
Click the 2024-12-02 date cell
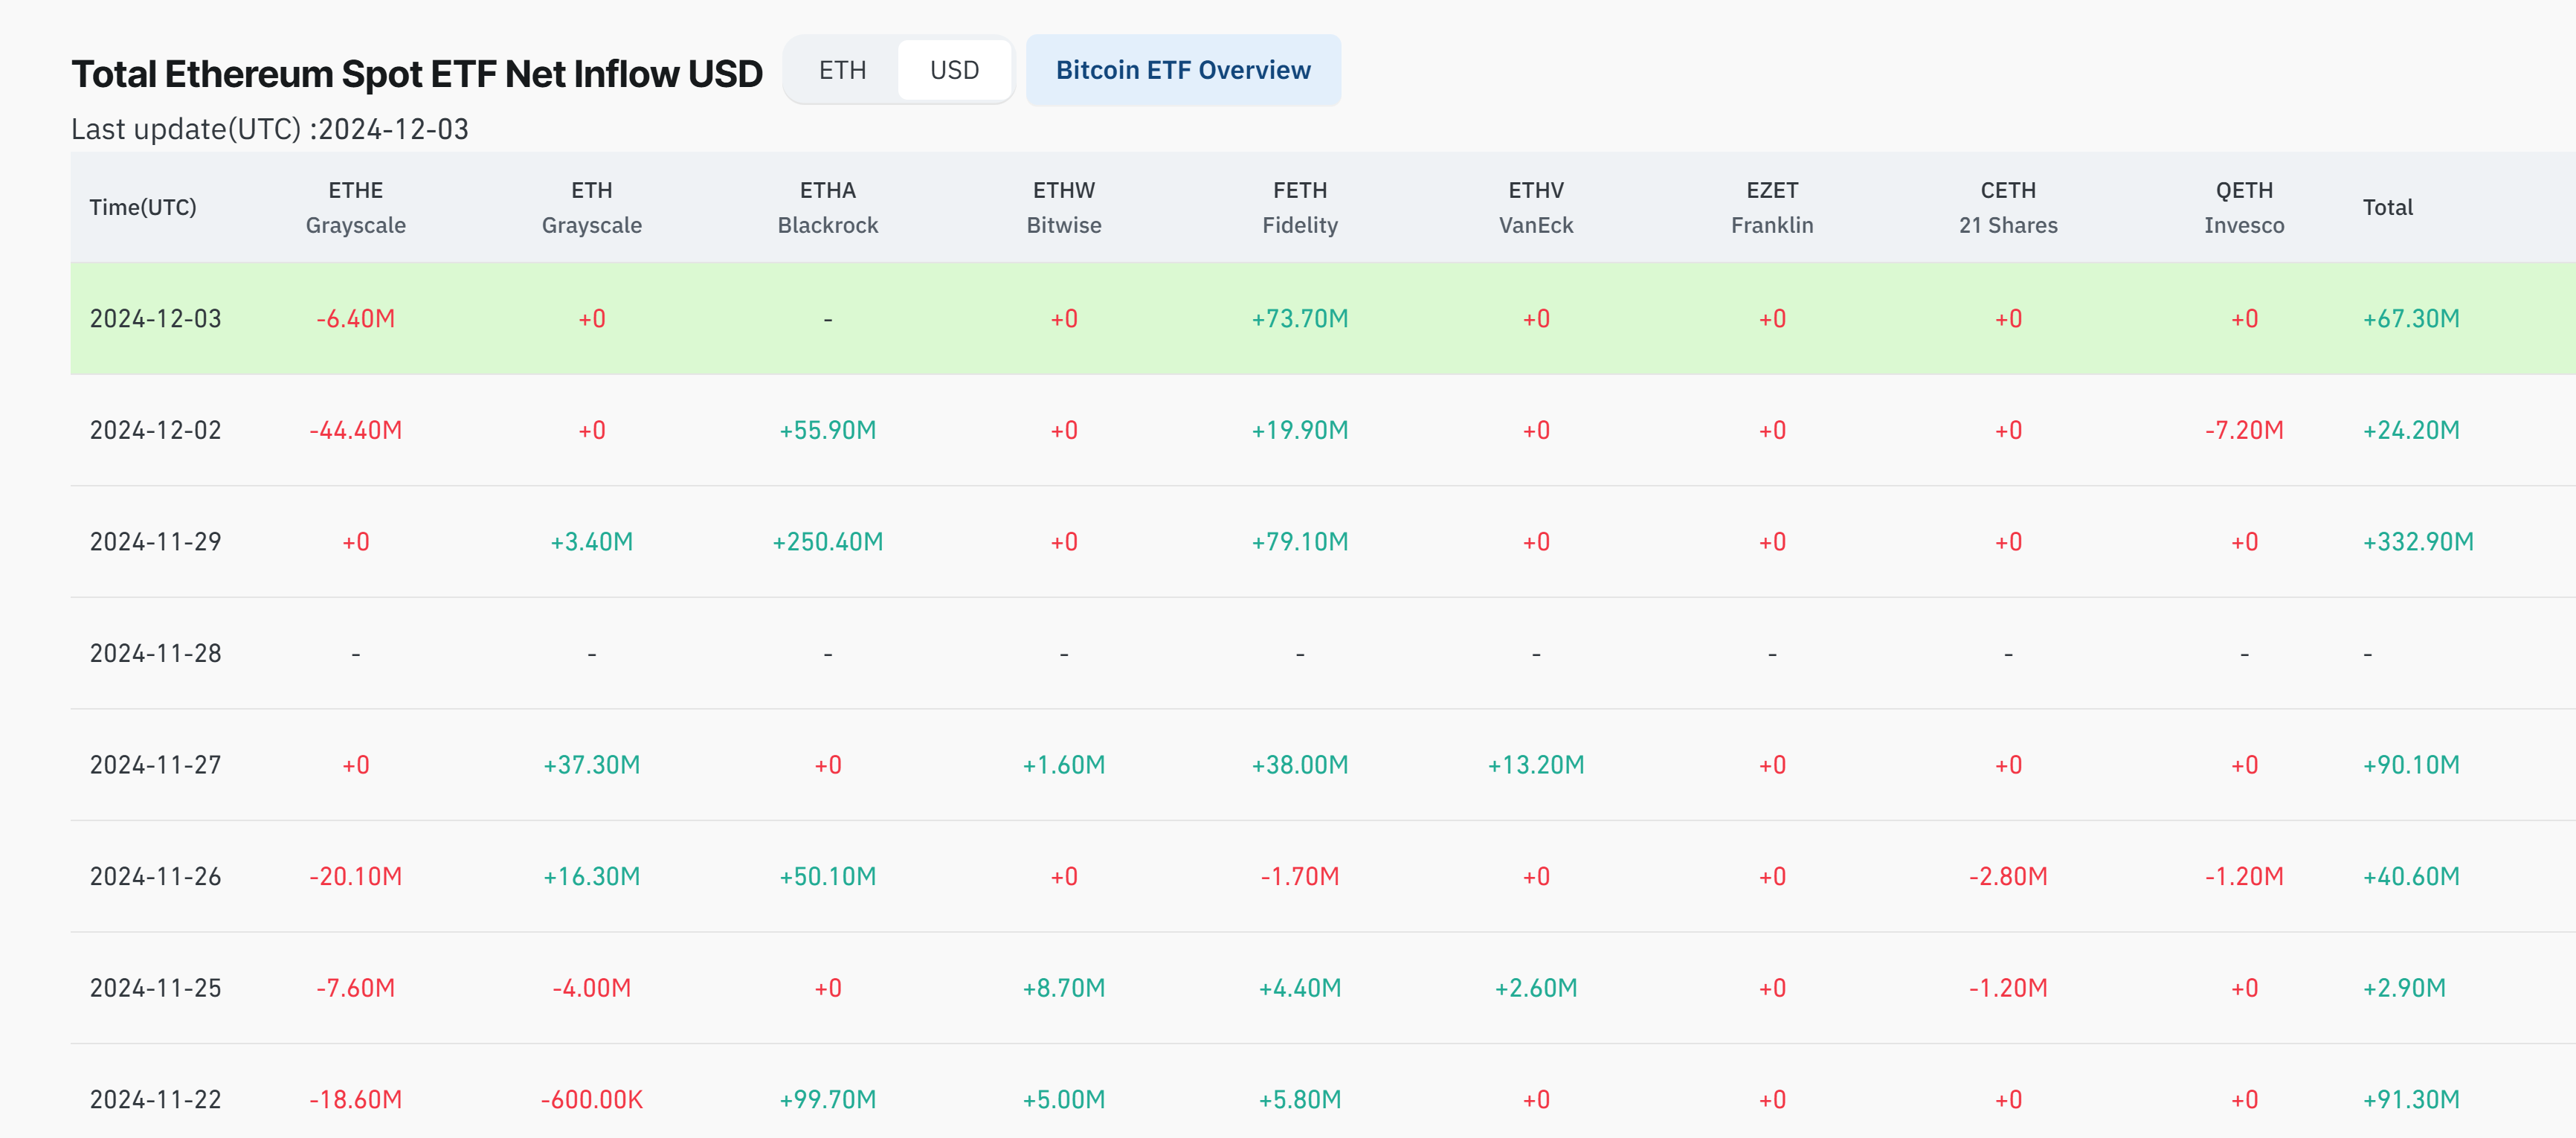tap(155, 430)
